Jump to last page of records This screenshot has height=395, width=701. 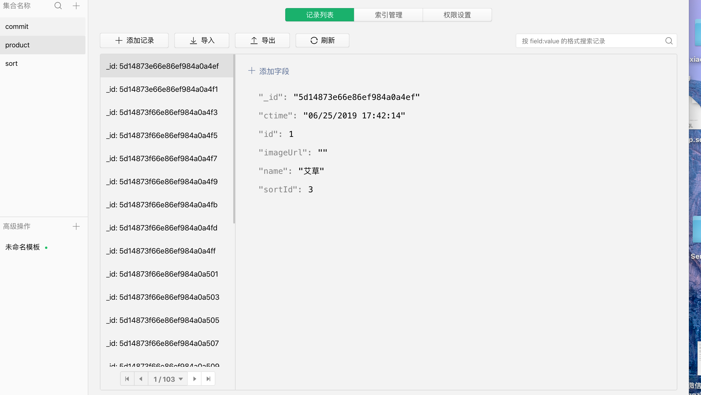[208, 379]
